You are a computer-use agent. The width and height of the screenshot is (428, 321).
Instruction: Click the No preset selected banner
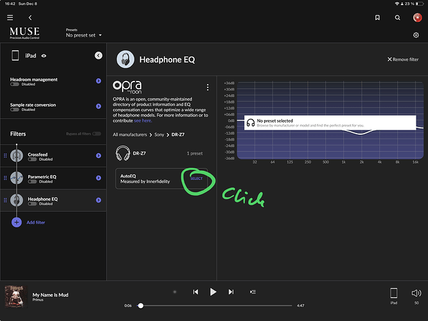[x=330, y=123]
